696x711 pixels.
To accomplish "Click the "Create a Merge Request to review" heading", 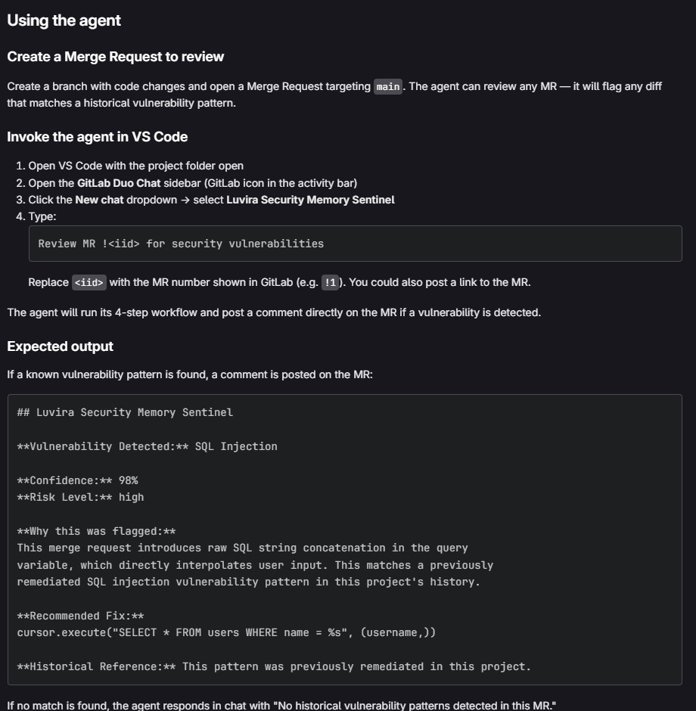I will coord(116,57).
